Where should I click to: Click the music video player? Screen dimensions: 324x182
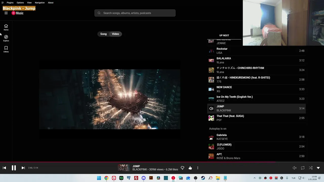coord(110,99)
